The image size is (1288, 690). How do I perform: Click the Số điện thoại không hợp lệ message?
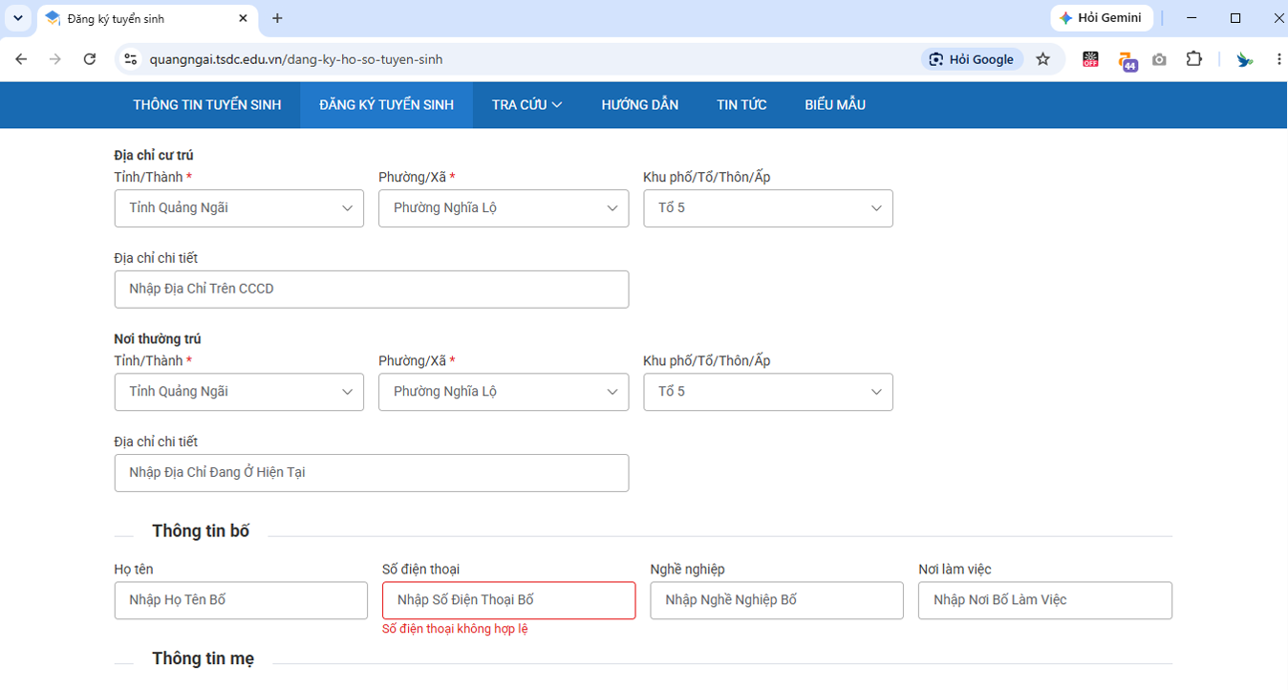tap(455, 629)
